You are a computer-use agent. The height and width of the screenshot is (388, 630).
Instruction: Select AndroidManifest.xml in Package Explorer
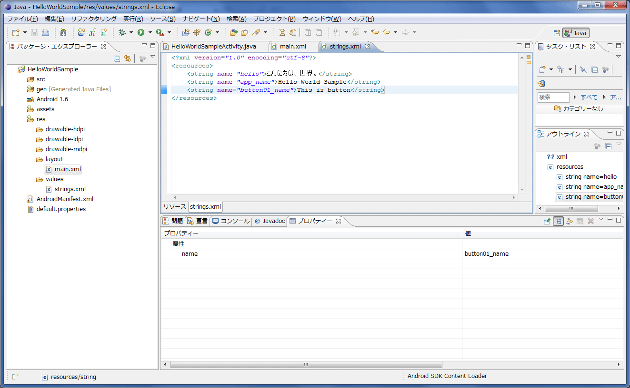pyautogui.click(x=65, y=199)
